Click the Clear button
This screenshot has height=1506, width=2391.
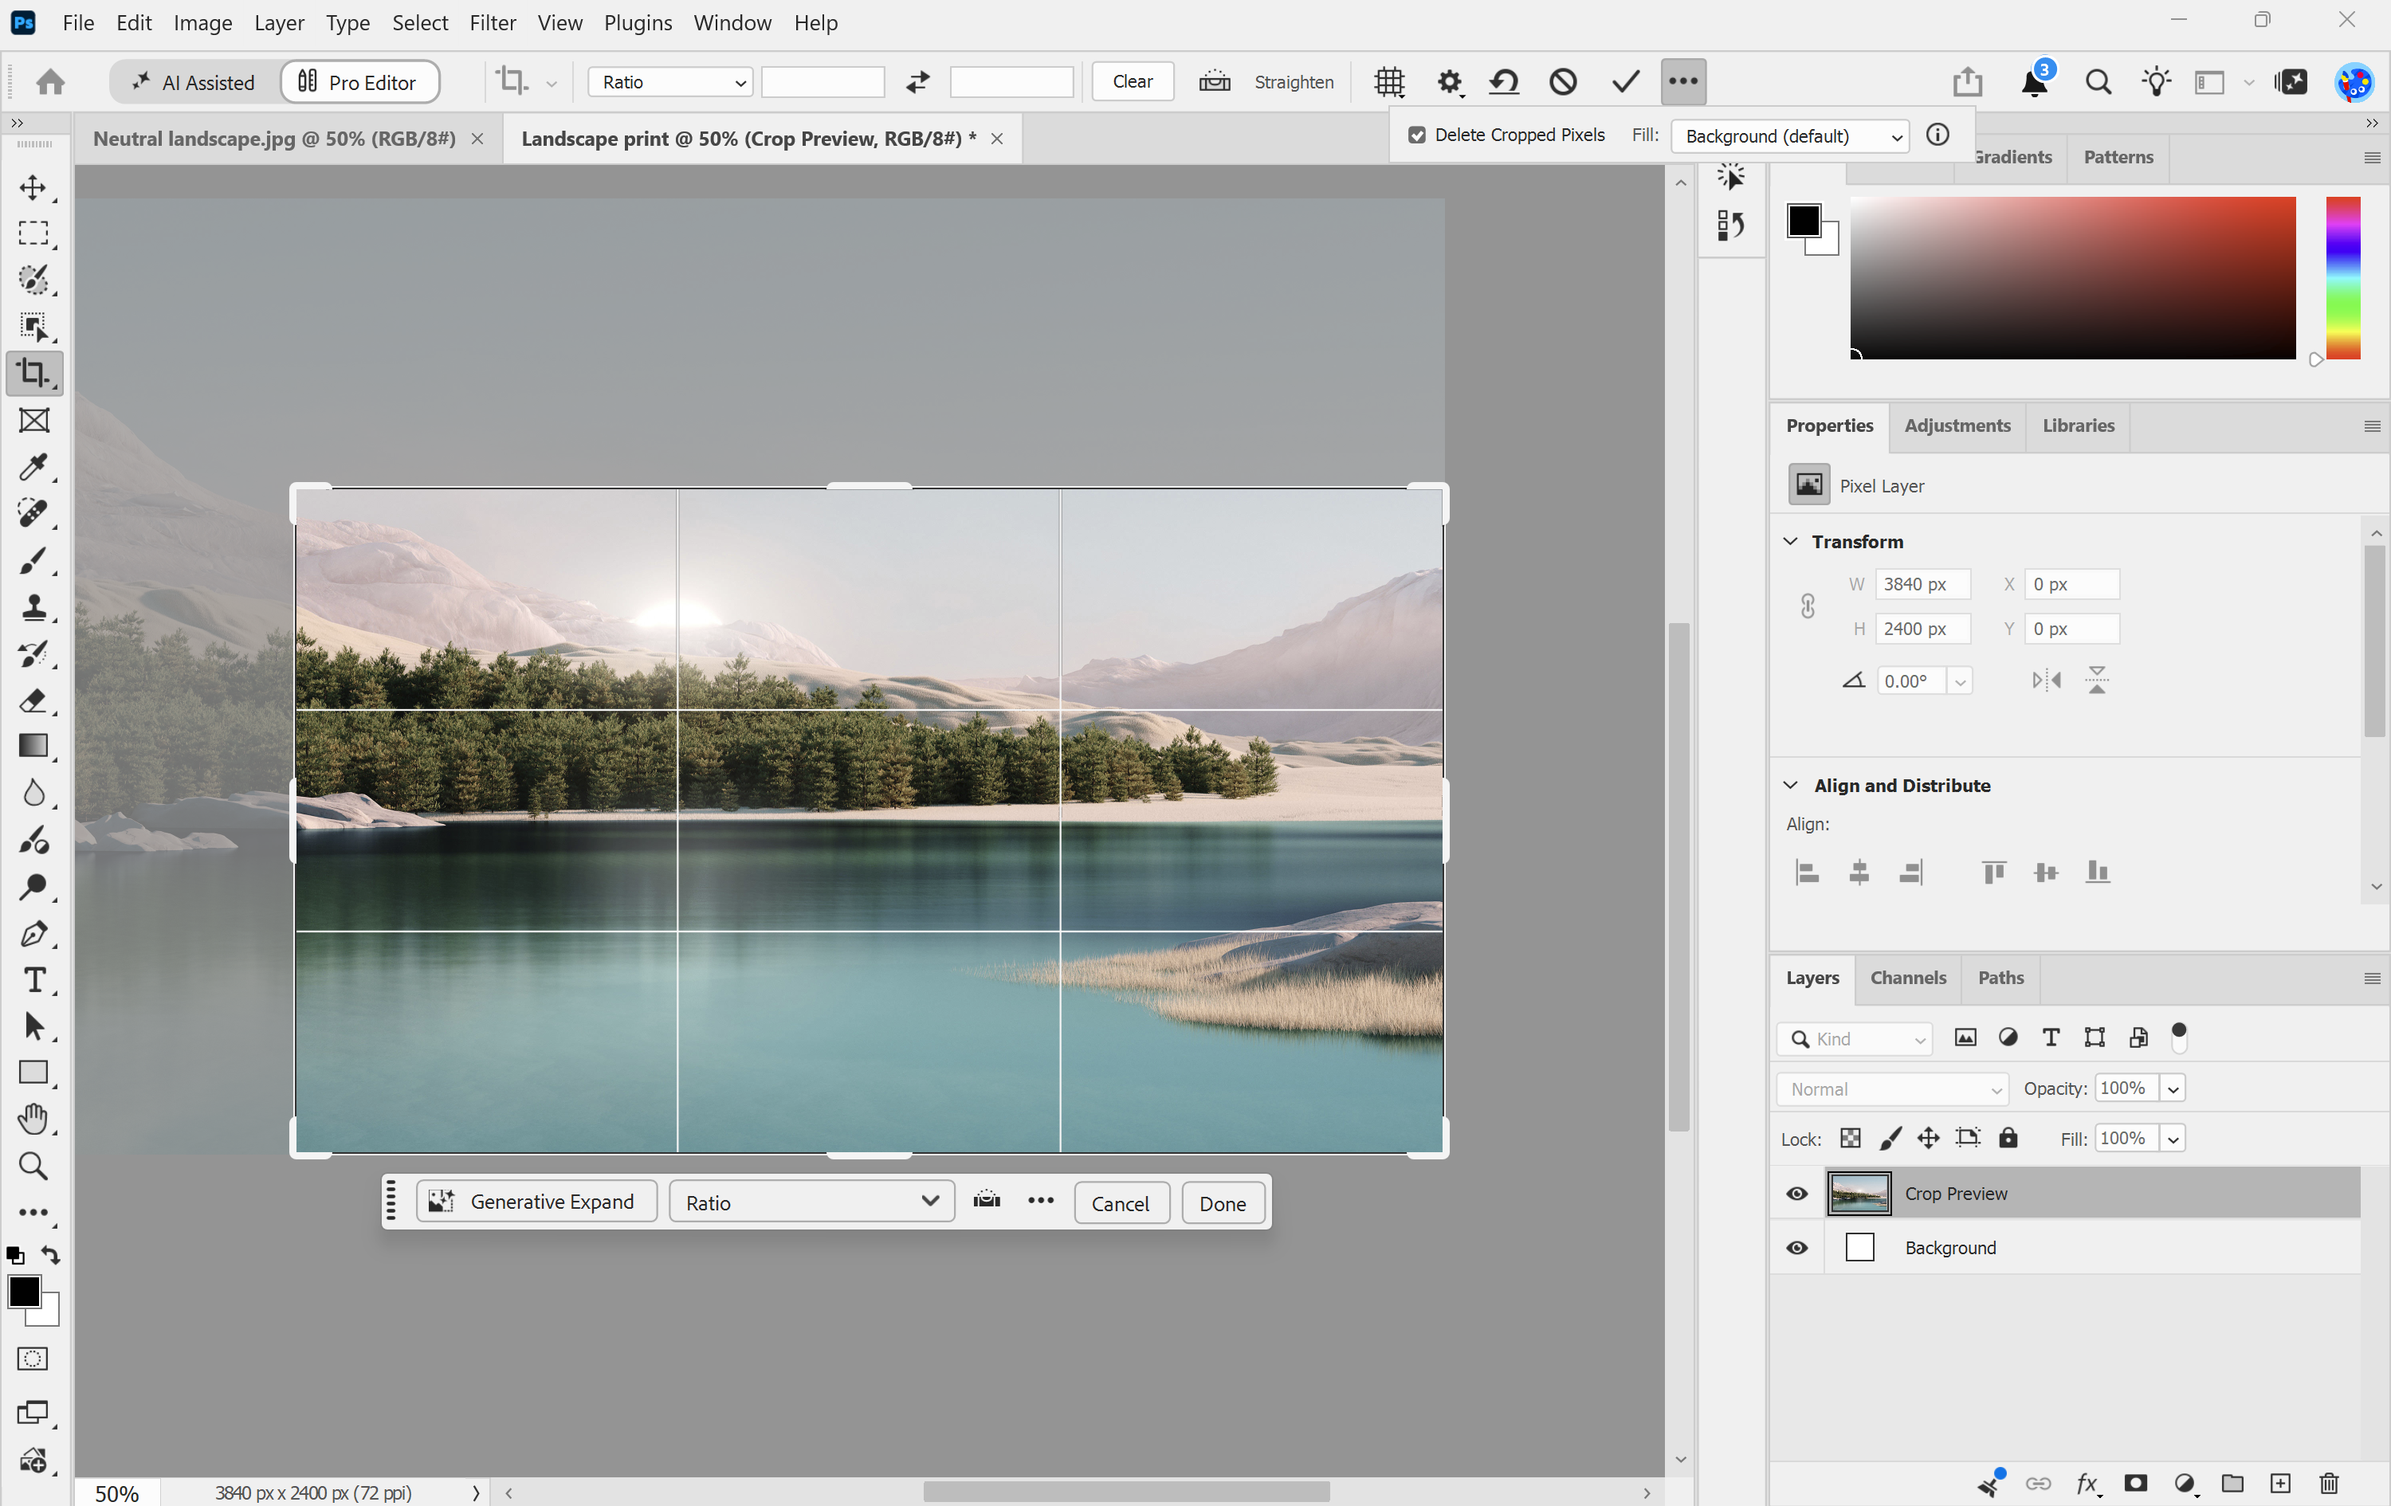1132,81
